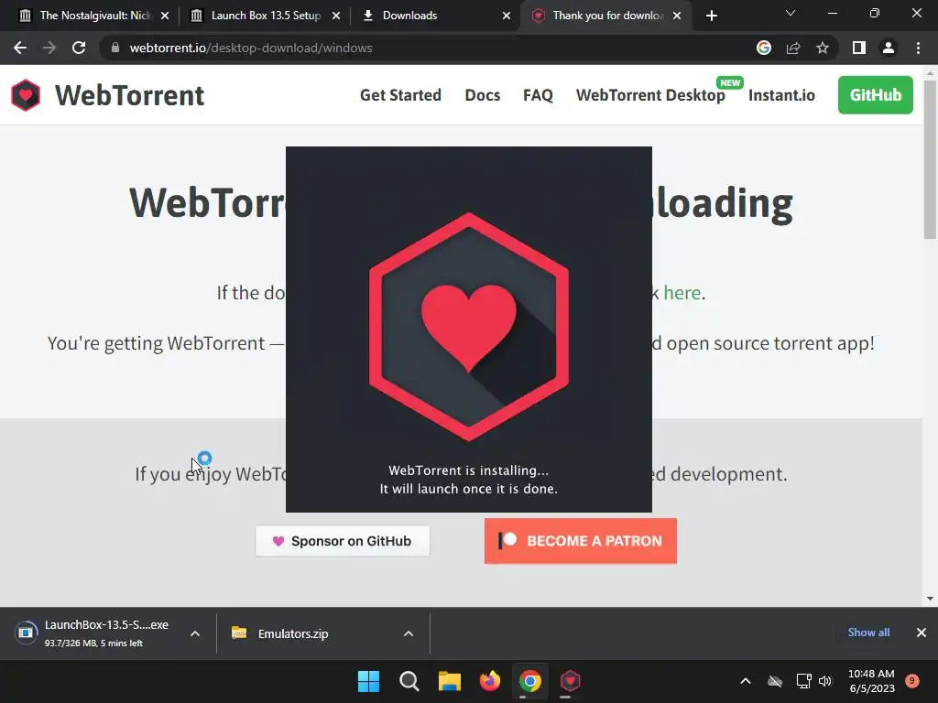Open the clock and date 10:48 AM
Image resolution: width=938 pixels, height=703 pixels.
(871, 681)
